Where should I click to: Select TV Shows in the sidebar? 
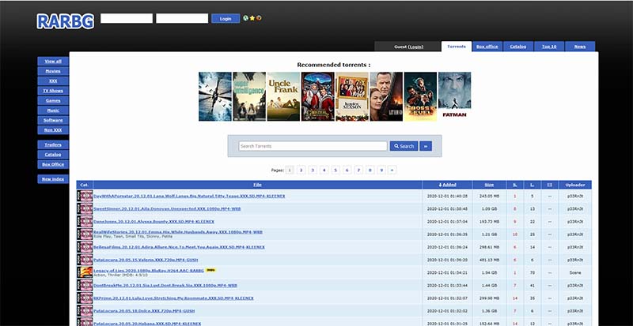click(53, 91)
